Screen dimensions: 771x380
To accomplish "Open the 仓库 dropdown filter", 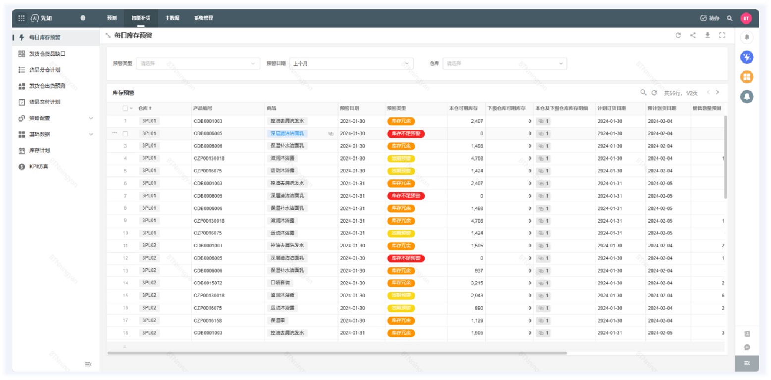I will (504, 63).
